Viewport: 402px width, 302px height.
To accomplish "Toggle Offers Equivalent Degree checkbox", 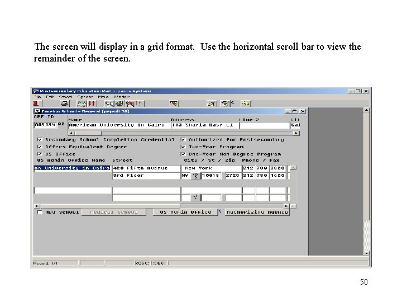I will (40, 147).
